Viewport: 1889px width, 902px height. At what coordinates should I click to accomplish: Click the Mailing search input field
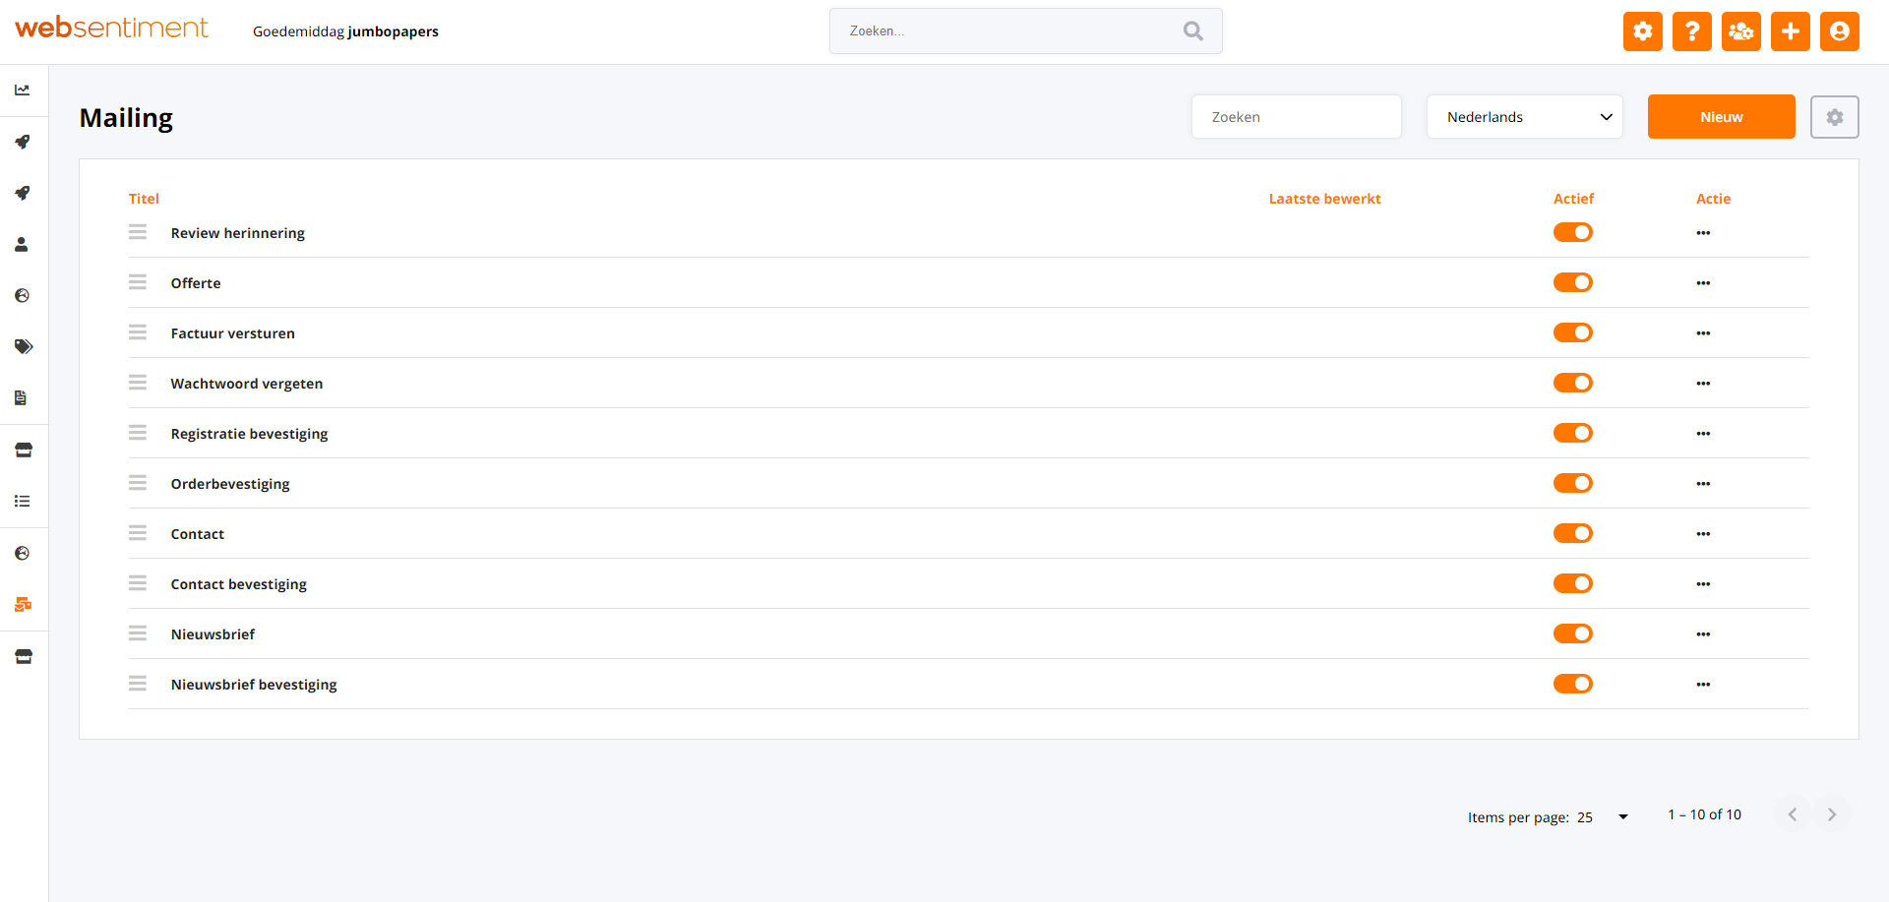coord(1296,117)
